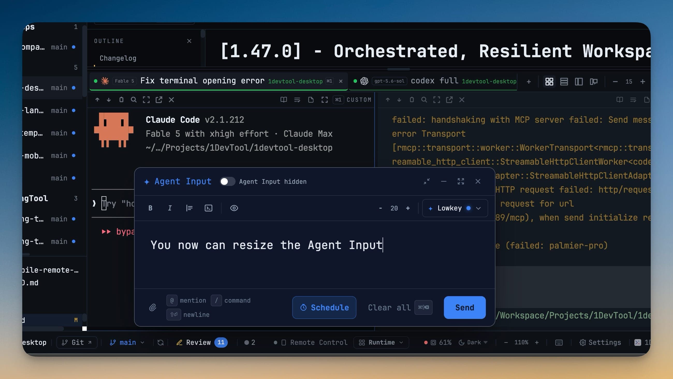
Task: Click the open-book icon in codex pane toolbar
Action: [620, 100]
